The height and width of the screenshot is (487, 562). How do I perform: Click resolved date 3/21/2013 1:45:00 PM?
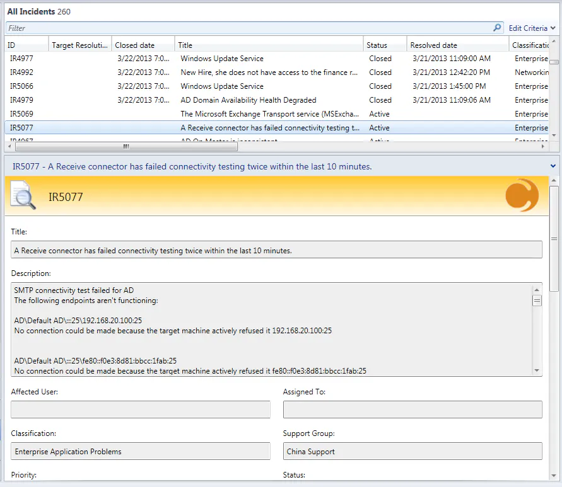point(449,86)
